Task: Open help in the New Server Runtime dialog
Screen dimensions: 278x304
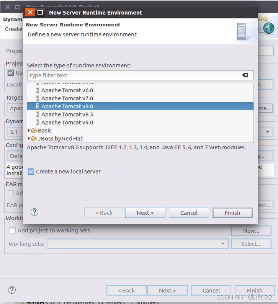Action: click(34, 212)
